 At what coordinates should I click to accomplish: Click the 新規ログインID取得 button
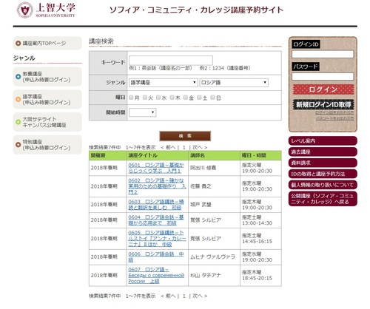point(323,104)
